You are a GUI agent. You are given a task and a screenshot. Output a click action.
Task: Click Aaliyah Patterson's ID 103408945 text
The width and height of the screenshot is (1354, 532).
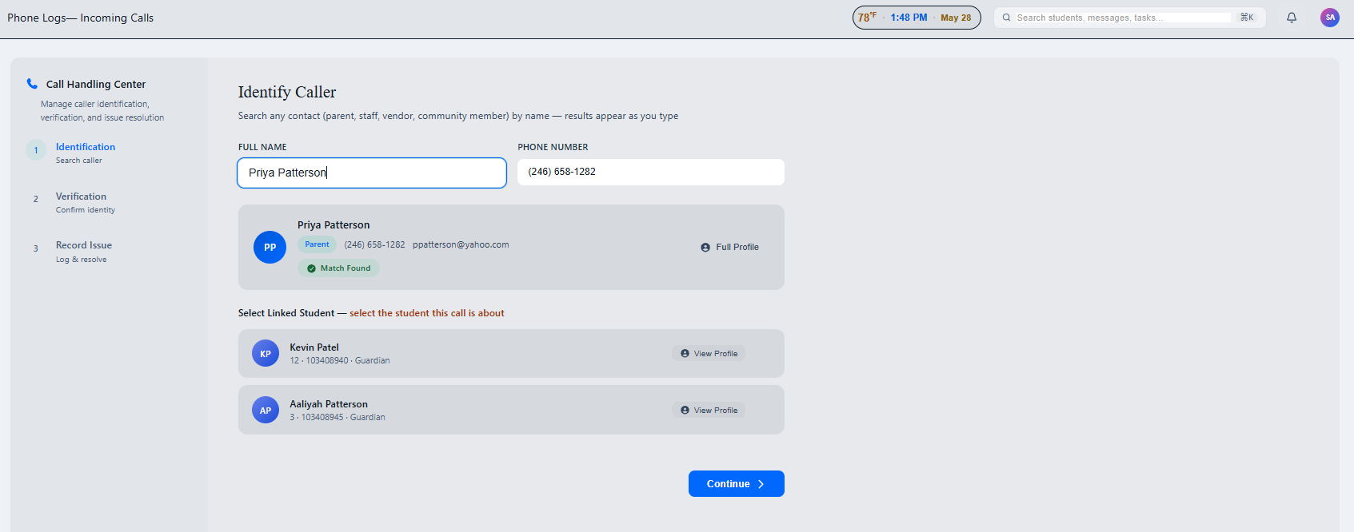click(322, 417)
